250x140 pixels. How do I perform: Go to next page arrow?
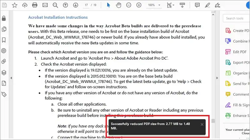pos(76,5)
